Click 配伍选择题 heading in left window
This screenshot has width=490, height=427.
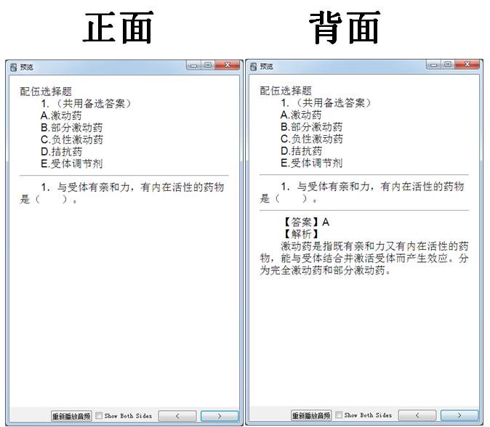(x=46, y=91)
